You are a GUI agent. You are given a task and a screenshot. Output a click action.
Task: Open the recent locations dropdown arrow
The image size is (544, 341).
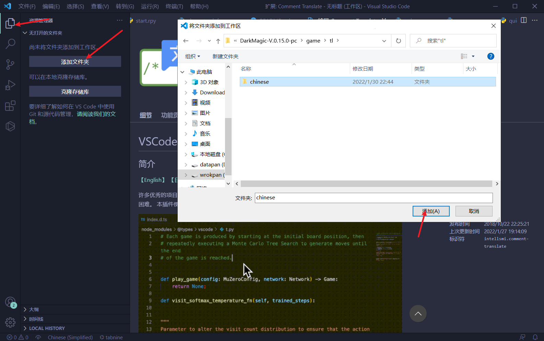[x=209, y=41]
